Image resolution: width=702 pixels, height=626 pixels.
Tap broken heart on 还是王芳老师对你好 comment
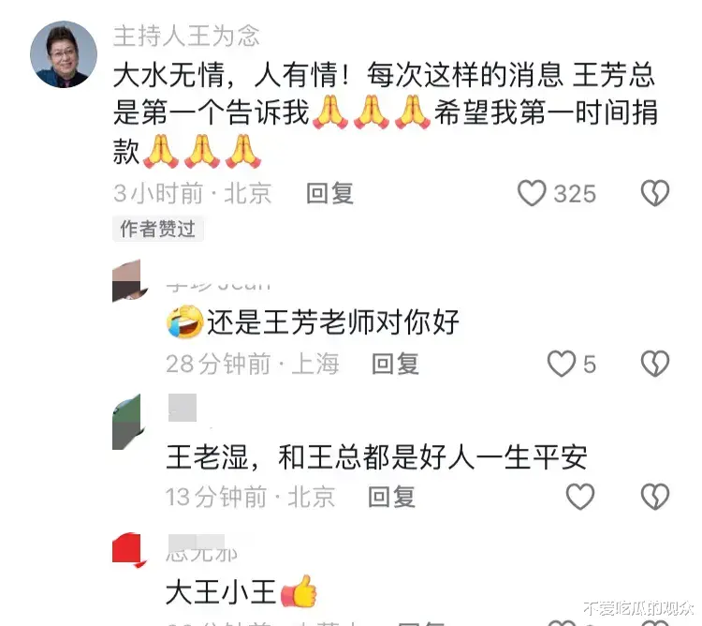click(x=655, y=363)
